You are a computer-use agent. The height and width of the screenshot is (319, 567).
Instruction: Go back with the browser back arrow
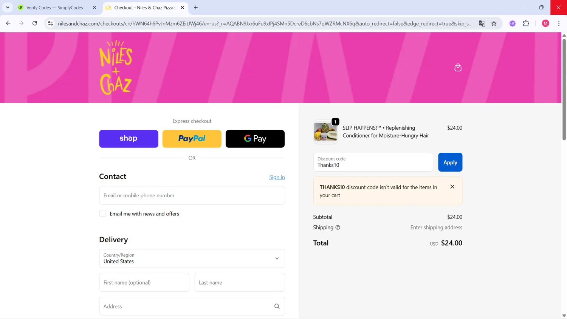coord(8,23)
